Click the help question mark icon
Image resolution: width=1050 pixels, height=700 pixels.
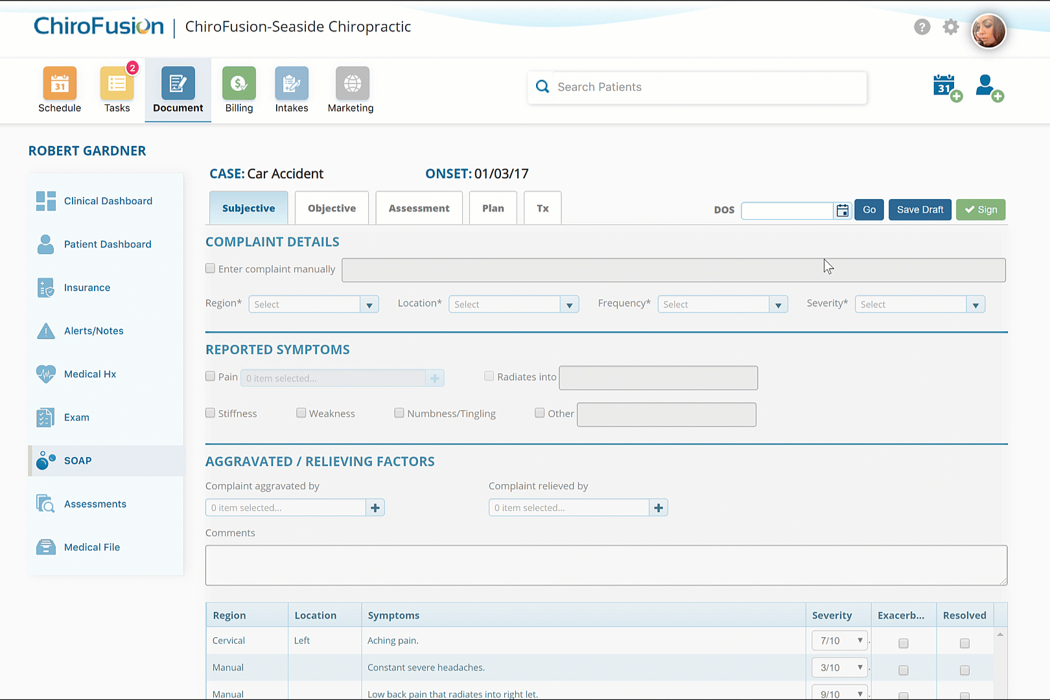(922, 27)
